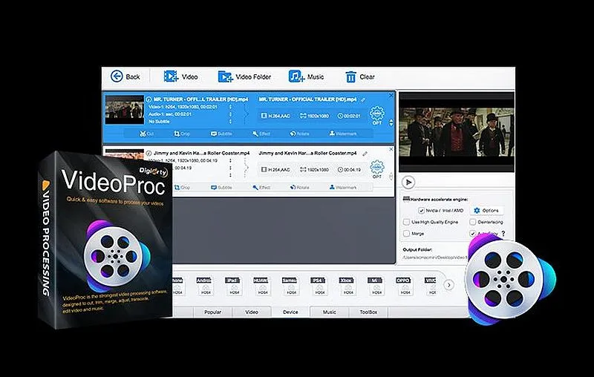The image size is (594, 377).
Task: Open codec OPT gear for Mr. Turner trailer
Action: point(377,116)
